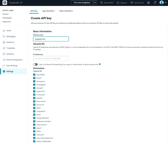The width and height of the screenshot is (168, 145).
Task: Click the globe language icon
Action: click(x=148, y=3)
